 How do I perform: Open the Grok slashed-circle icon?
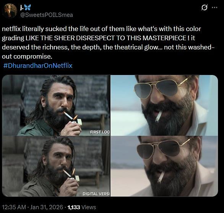pos(204,7)
